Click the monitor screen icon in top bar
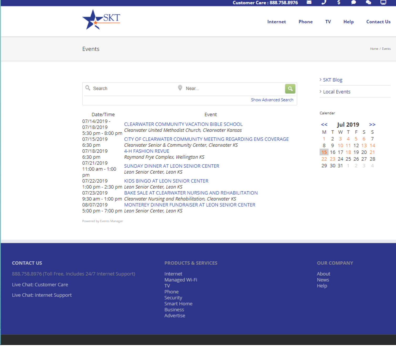 point(383,2)
